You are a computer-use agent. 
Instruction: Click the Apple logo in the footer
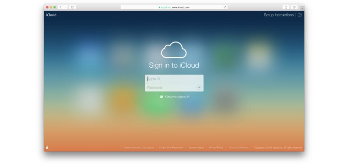click(x=47, y=147)
